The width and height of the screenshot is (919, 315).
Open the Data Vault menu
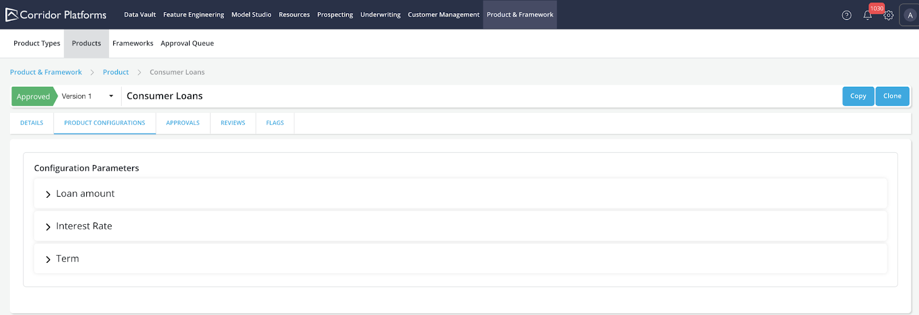coord(140,15)
